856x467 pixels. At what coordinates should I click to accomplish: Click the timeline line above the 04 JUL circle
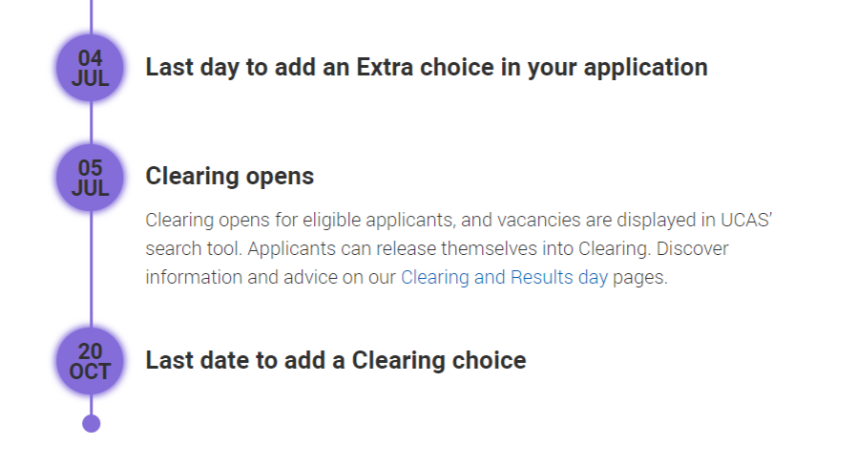92,17
